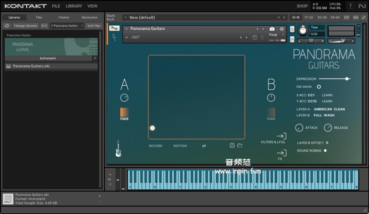Open XY motion preset folder icon
The height and width of the screenshot is (214, 369).
click(x=240, y=146)
